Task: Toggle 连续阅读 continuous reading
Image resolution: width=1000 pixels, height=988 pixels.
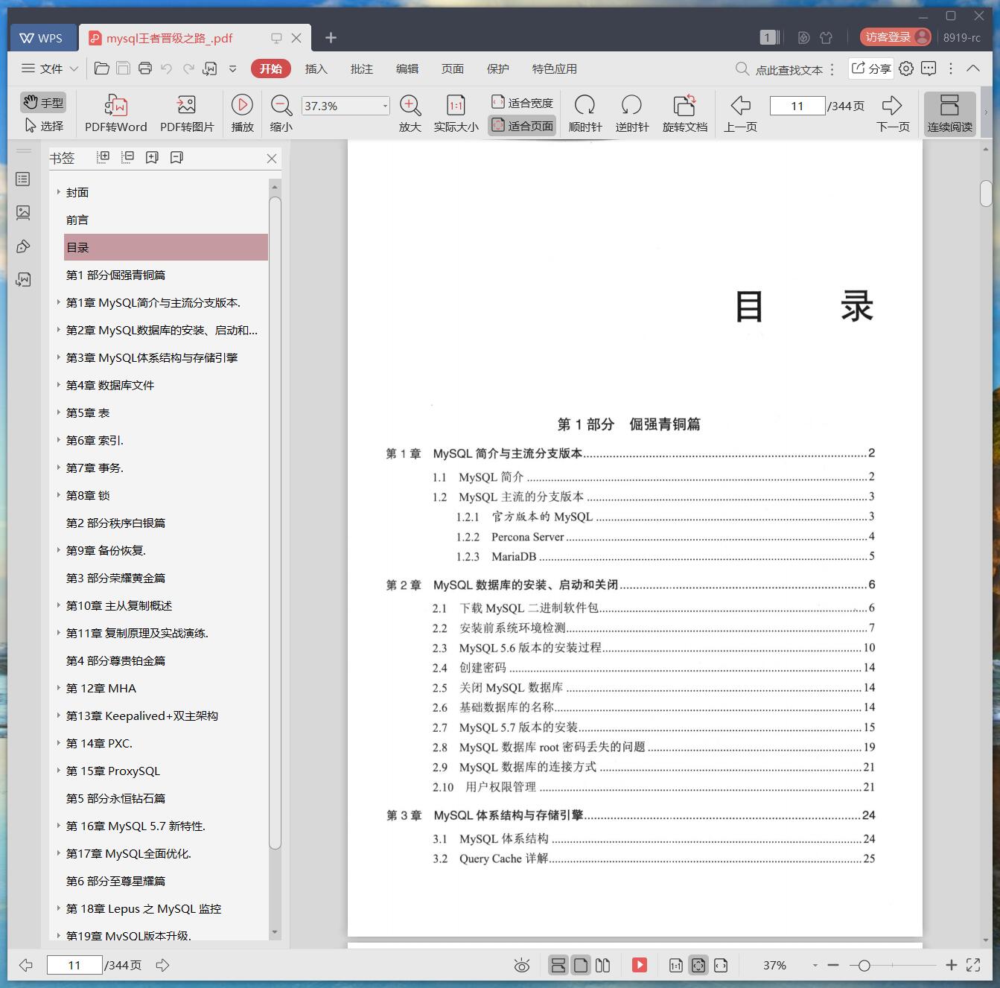Action: [x=949, y=113]
